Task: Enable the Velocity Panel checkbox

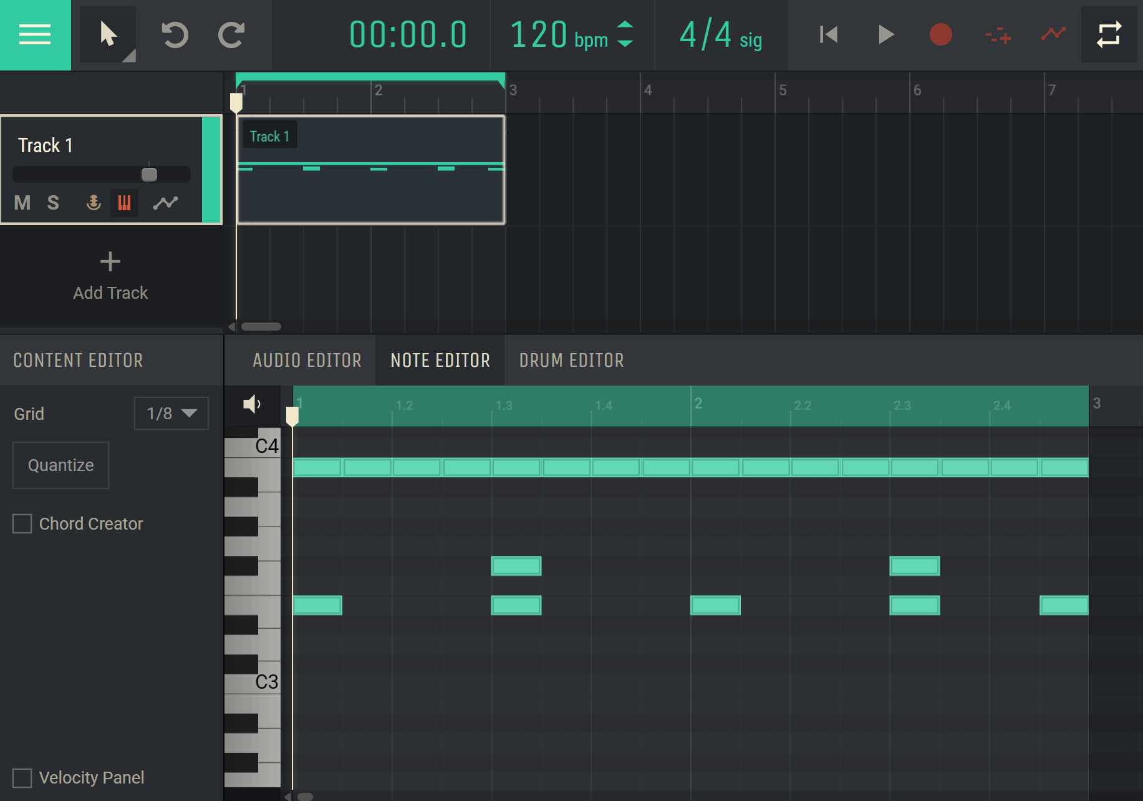Action: 22,778
